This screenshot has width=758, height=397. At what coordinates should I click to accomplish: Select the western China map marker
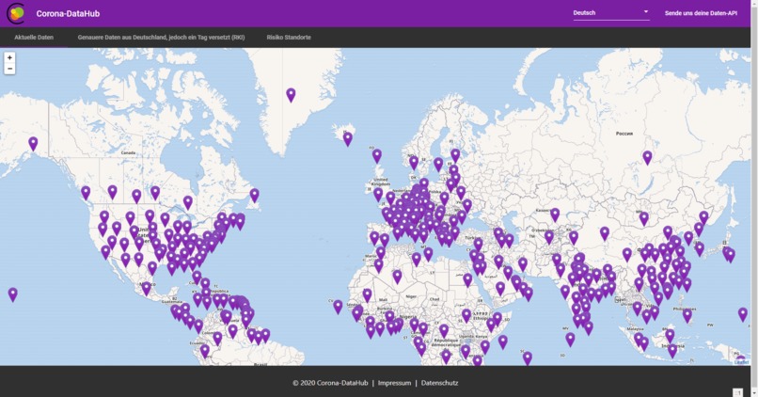pos(605,233)
